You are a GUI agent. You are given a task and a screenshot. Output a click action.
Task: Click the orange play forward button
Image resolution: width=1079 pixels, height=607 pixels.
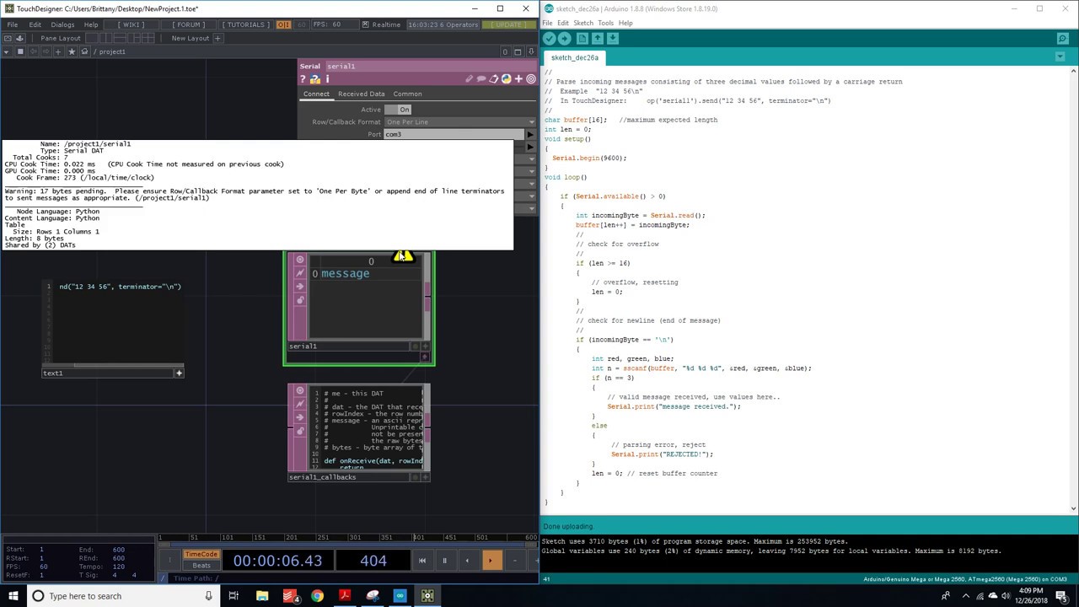click(x=491, y=561)
